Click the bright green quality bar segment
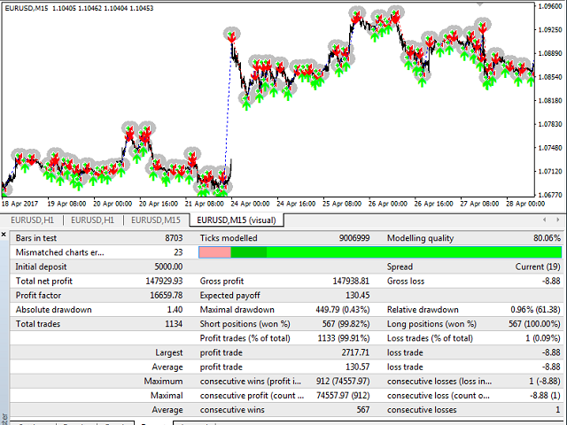 pyautogui.click(x=412, y=252)
